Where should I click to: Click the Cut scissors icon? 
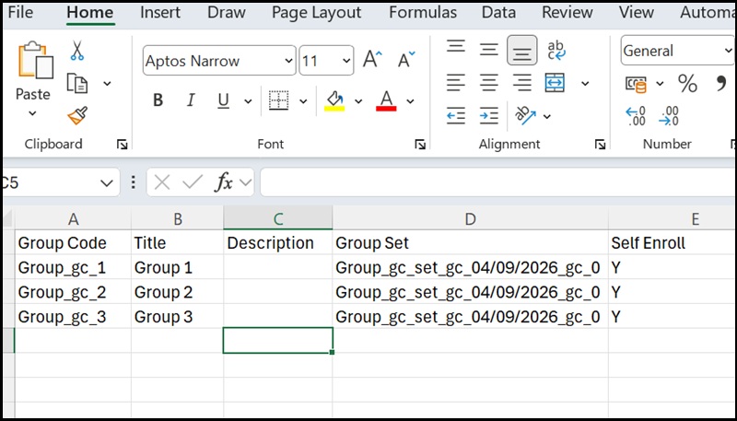pyautogui.click(x=77, y=51)
